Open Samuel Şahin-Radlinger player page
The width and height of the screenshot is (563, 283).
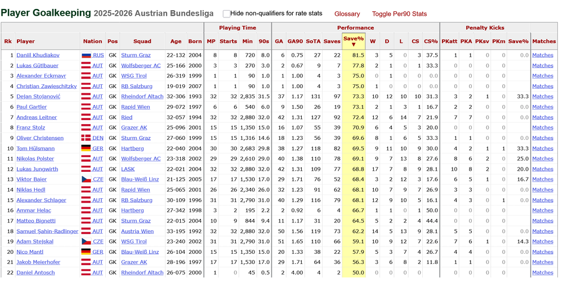pos(47,231)
